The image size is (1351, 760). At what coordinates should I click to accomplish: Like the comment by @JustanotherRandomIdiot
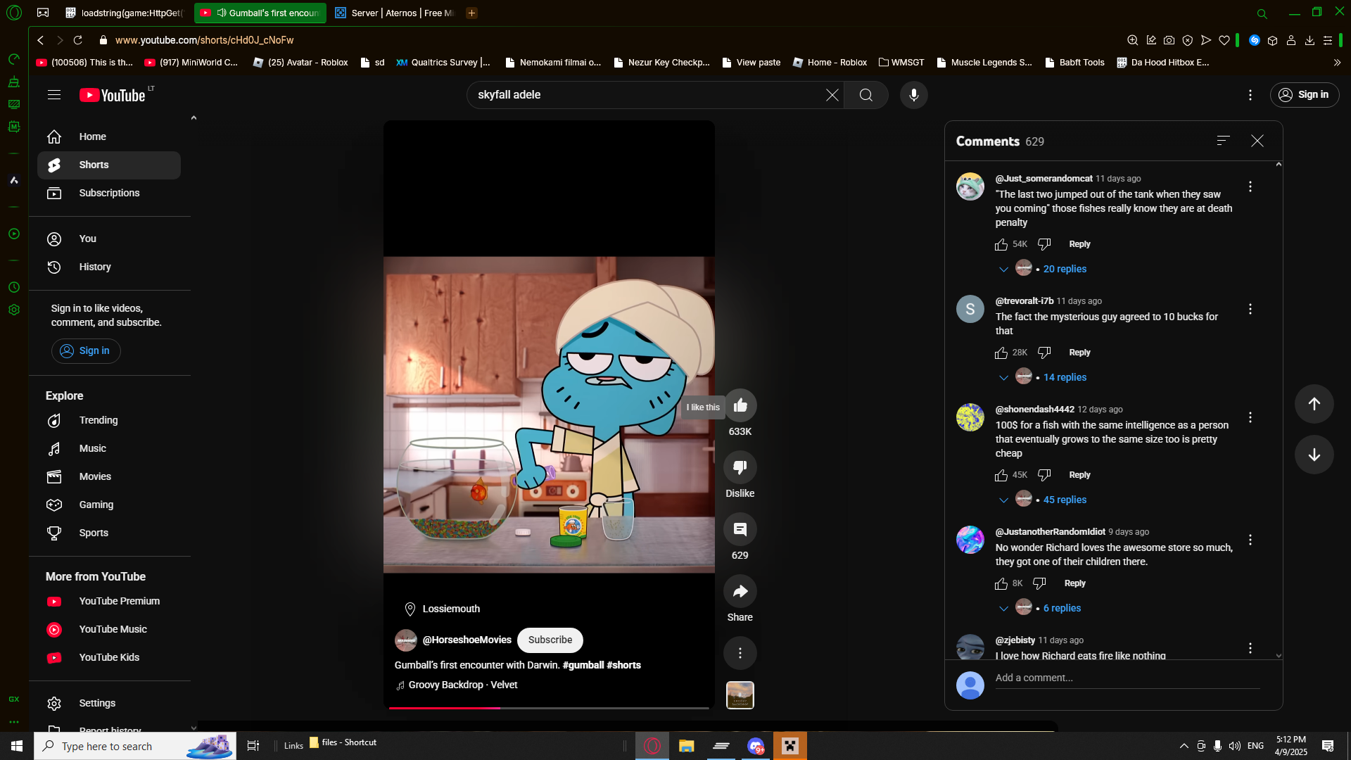pos(1001,583)
